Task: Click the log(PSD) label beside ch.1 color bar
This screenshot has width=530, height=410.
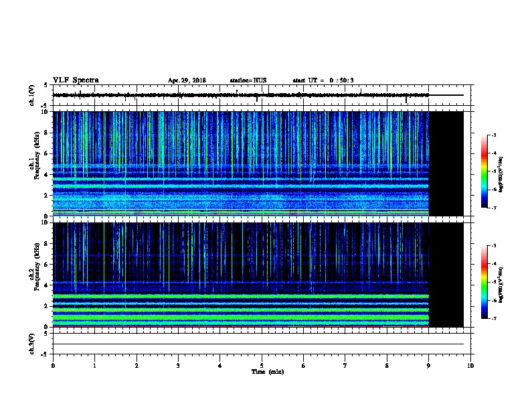Action: coord(501,174)
